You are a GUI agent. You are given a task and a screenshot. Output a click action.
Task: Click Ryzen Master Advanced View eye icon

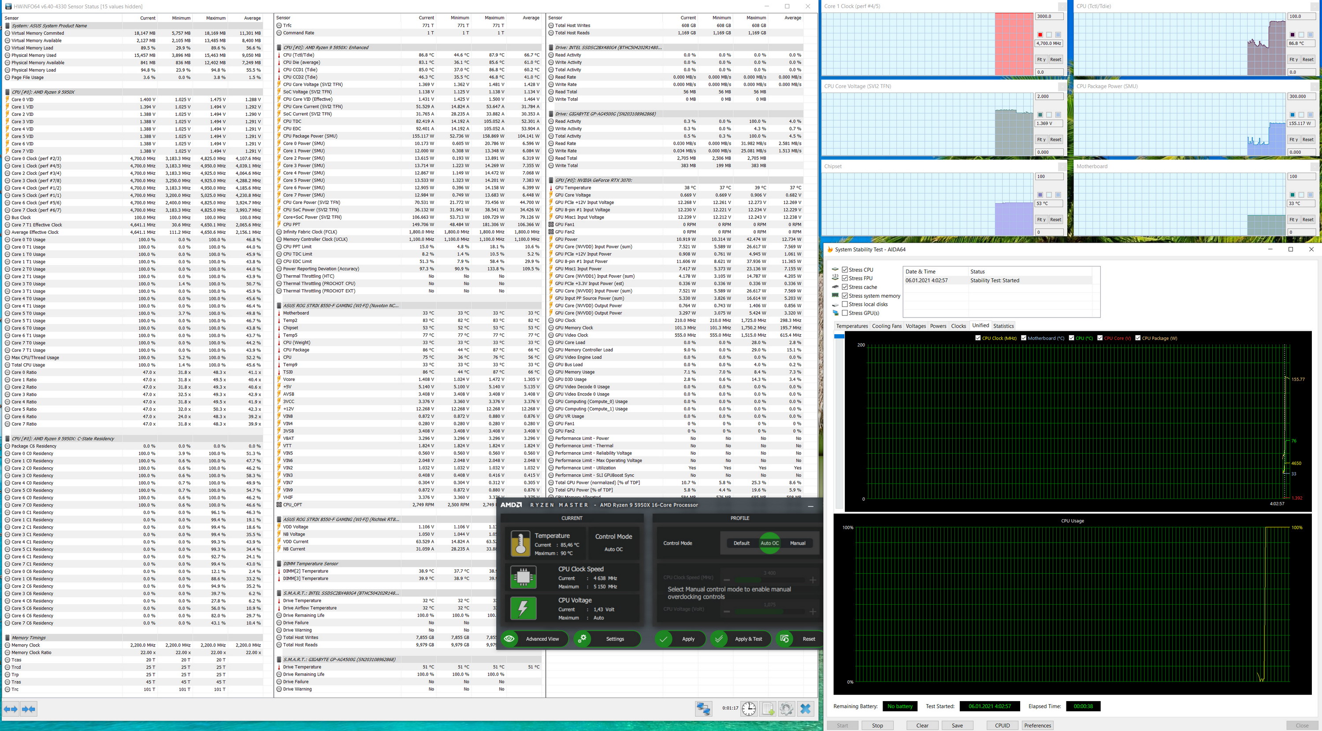[x=509, y=639]
